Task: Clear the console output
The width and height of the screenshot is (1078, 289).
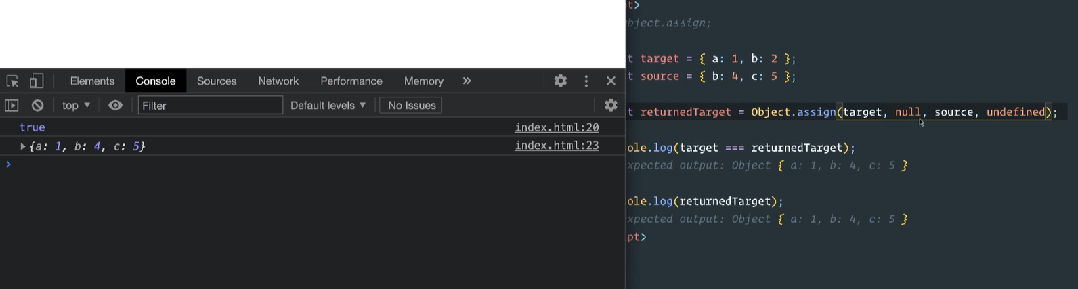Action: pyautogui.click(x=38, y=106)
